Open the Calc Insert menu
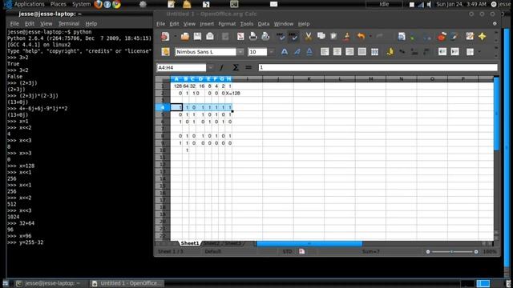 click(207, 24)
